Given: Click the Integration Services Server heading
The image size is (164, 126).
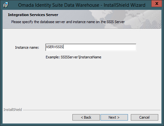Looking at the screenshot, I should click(33, 15).
